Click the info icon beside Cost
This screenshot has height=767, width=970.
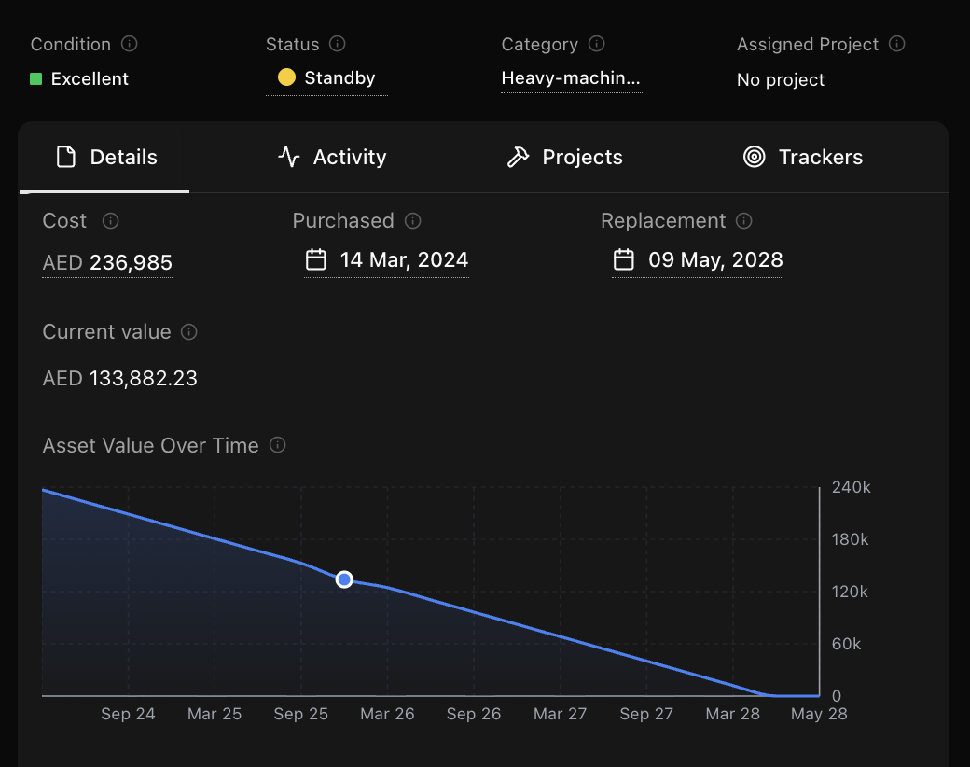(x=110, y=221)
